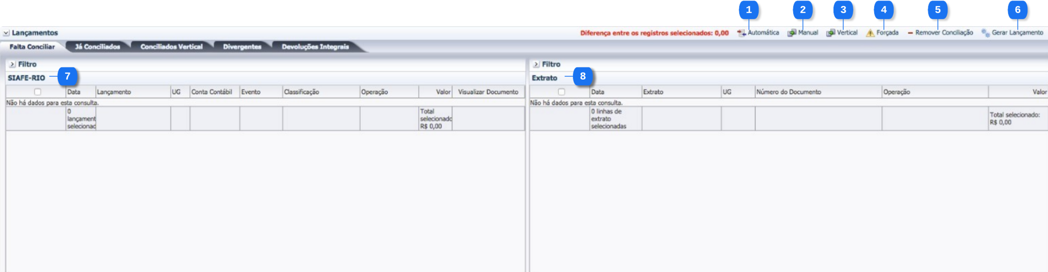Select all rows checkbox in SIAFE-RIO table
1048x272 pixels.
click(x=38, y=92)
